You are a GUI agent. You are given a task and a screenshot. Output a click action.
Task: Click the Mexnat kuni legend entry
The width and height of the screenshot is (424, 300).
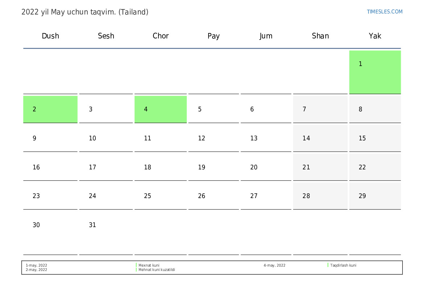(x=149, y=266)
